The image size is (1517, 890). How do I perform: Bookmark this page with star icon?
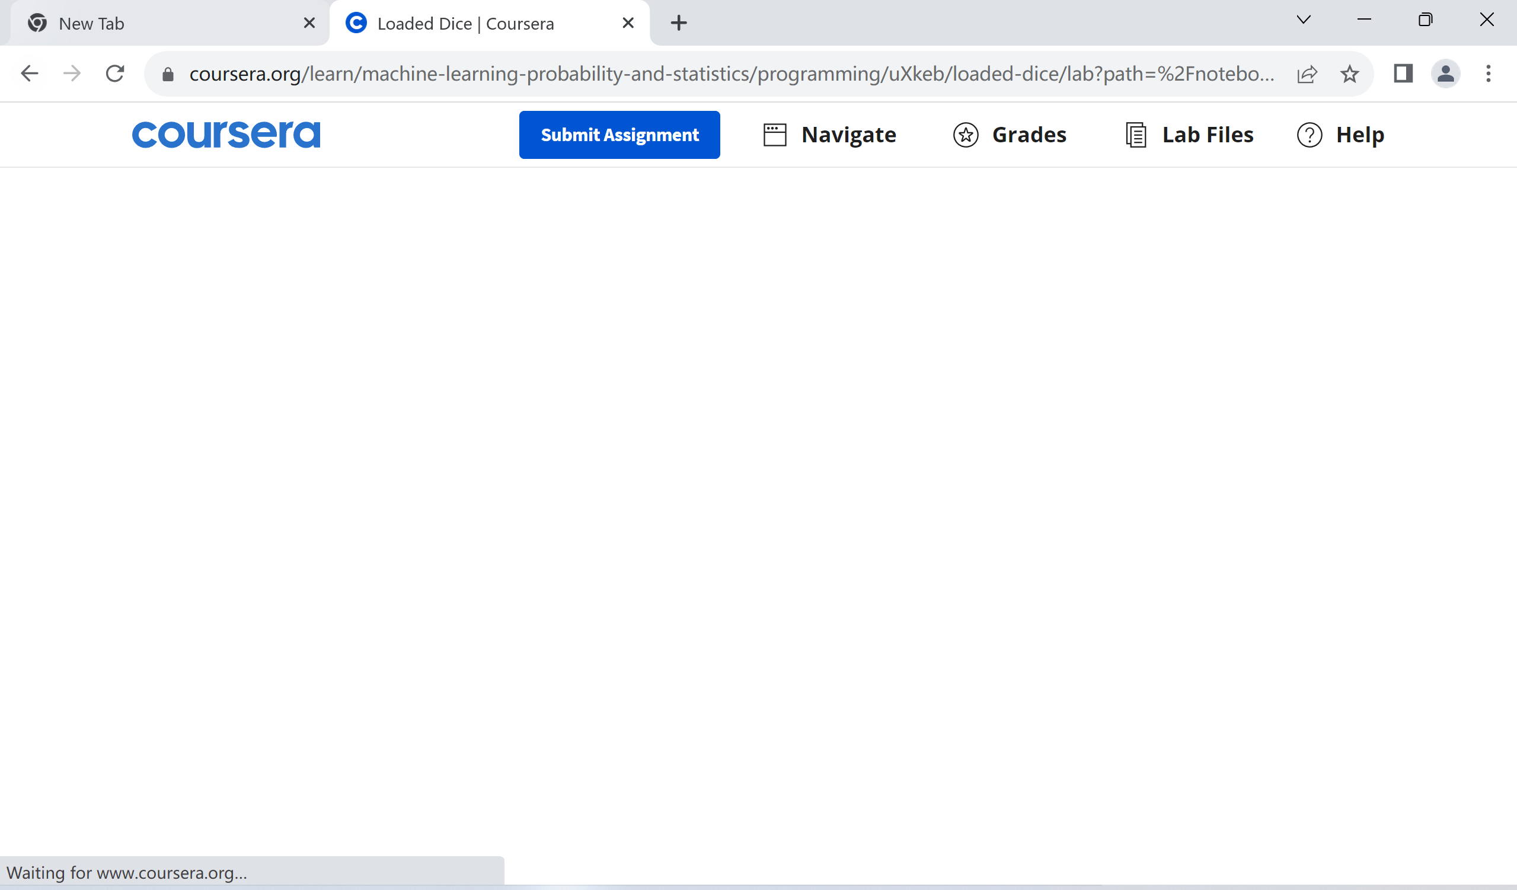tap(1349, 74)
